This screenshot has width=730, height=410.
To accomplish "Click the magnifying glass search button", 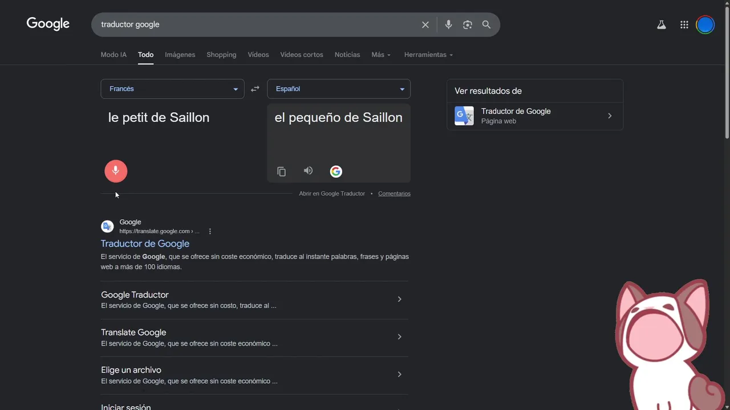I will pos(486,24).
